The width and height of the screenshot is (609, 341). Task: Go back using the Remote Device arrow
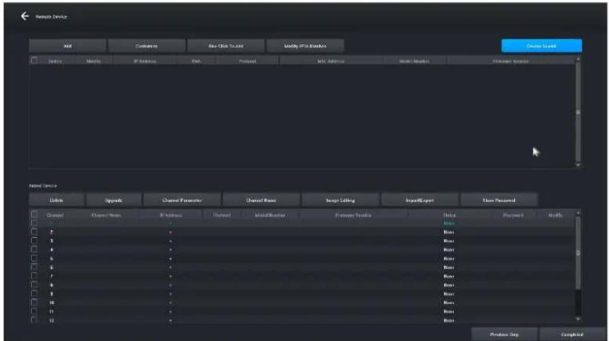[x=25, y=16]
